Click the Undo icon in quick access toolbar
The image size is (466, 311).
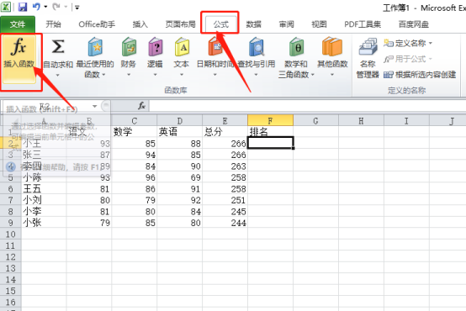coord(36,6)
